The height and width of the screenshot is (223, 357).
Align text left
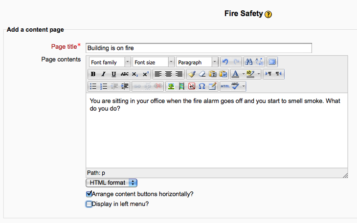point(158,74)
